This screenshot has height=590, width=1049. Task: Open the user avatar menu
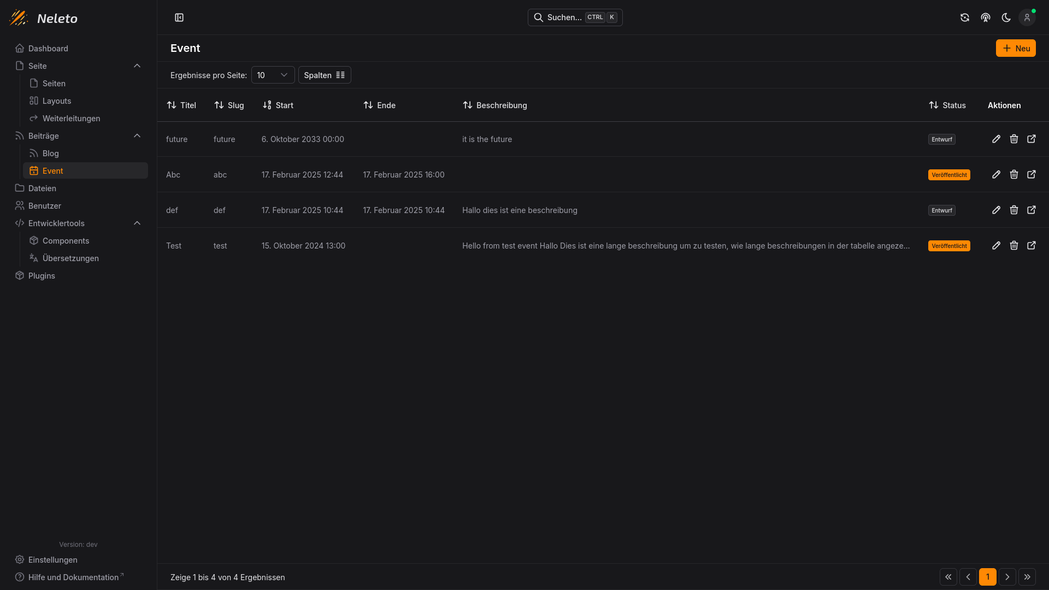pyautogui.click(x=1027, y=17)
